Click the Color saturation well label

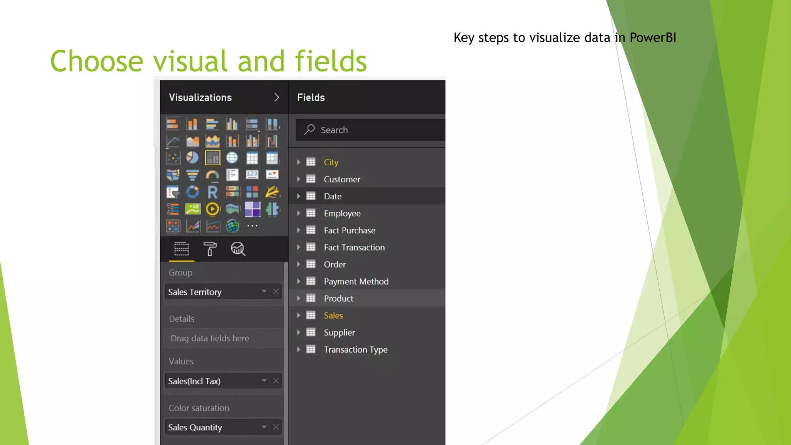coord(199,408)
